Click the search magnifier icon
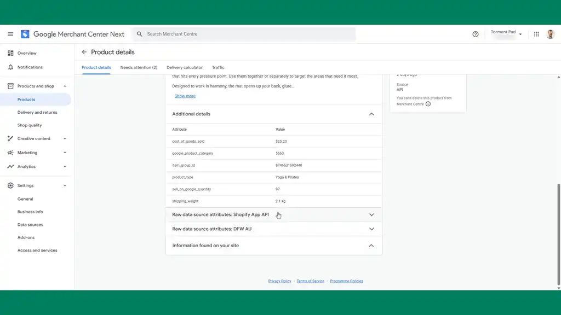 [x=140, y=34]
